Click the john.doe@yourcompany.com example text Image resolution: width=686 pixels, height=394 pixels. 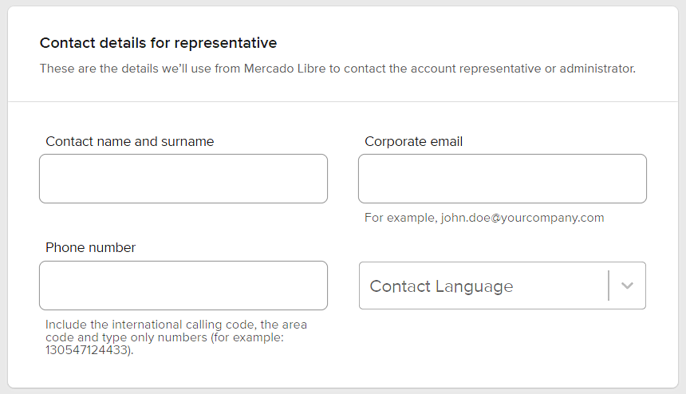[522, 218]
